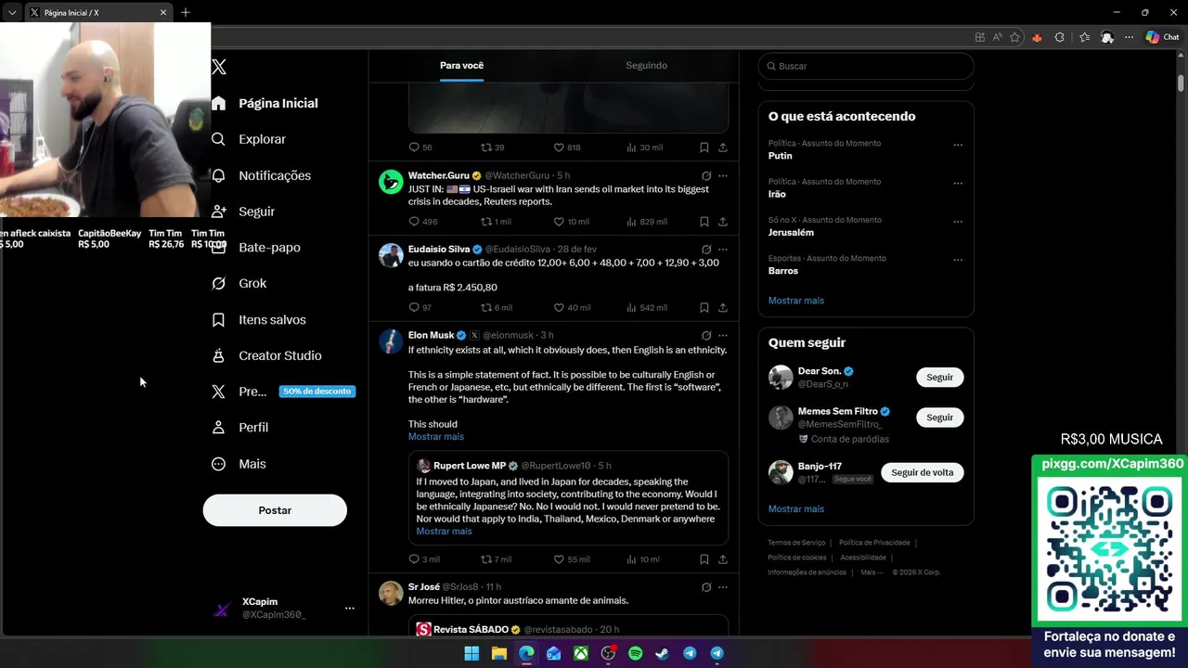
Task: Open Creator Studio icon
Action: [x=218, y=355]
